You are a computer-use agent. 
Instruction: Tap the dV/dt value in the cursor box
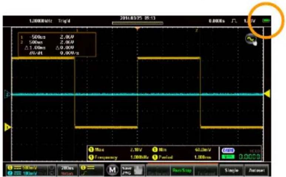[x=69, y=53]
